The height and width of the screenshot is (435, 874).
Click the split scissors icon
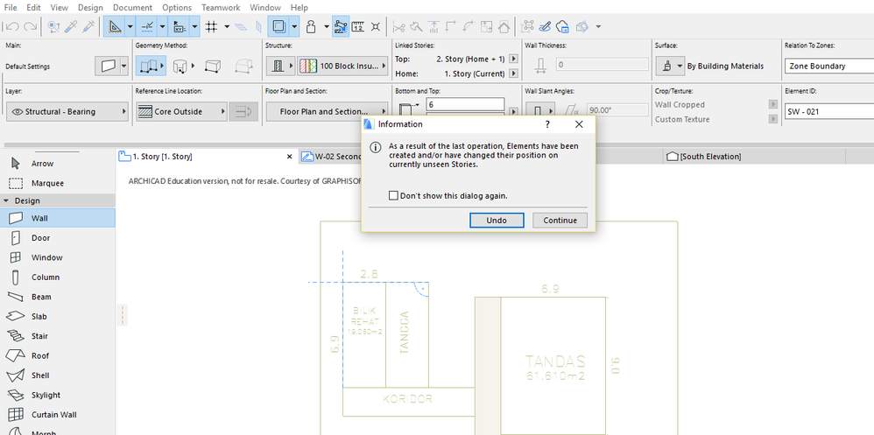pyautogui.click(x=399, y=26)
